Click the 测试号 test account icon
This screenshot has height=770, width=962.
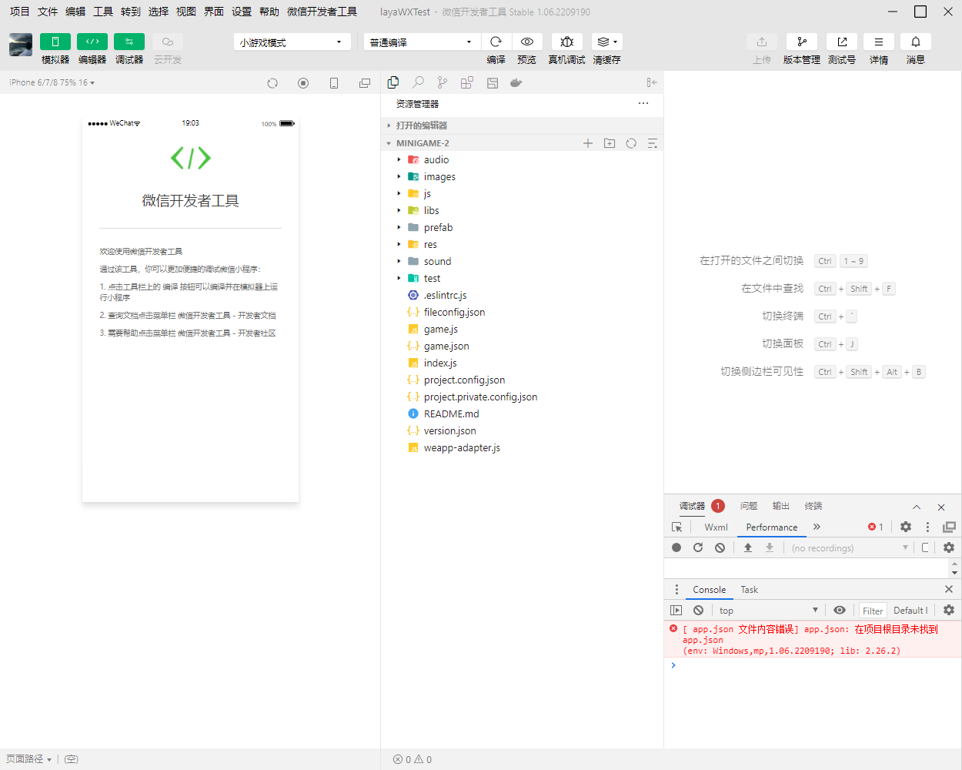tap(842, 42)
